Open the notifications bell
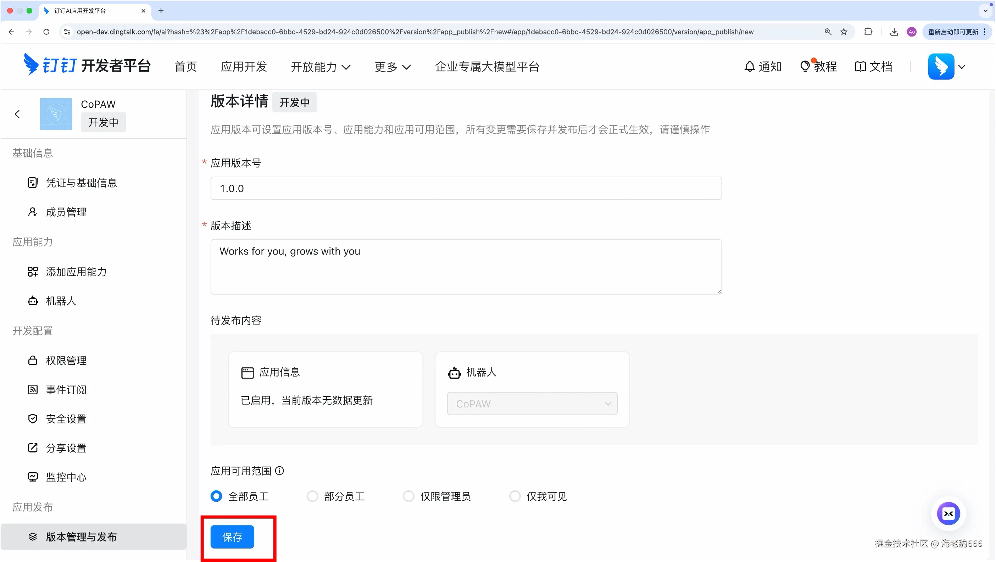The width and height of the screenshot is (996, 562). pyautogui.click(x=749, y=66)
